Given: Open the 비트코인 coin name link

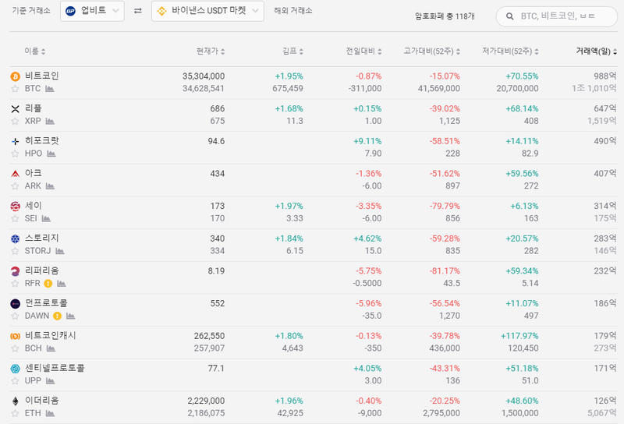Looking at the screenshot, I should [42, 76].
